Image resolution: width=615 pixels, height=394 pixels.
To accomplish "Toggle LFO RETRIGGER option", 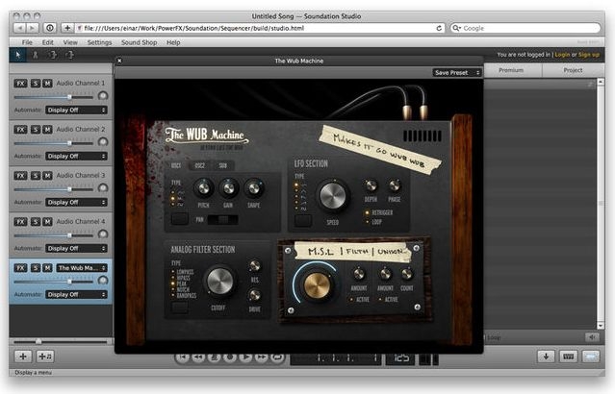I will [x=379, y=212].
